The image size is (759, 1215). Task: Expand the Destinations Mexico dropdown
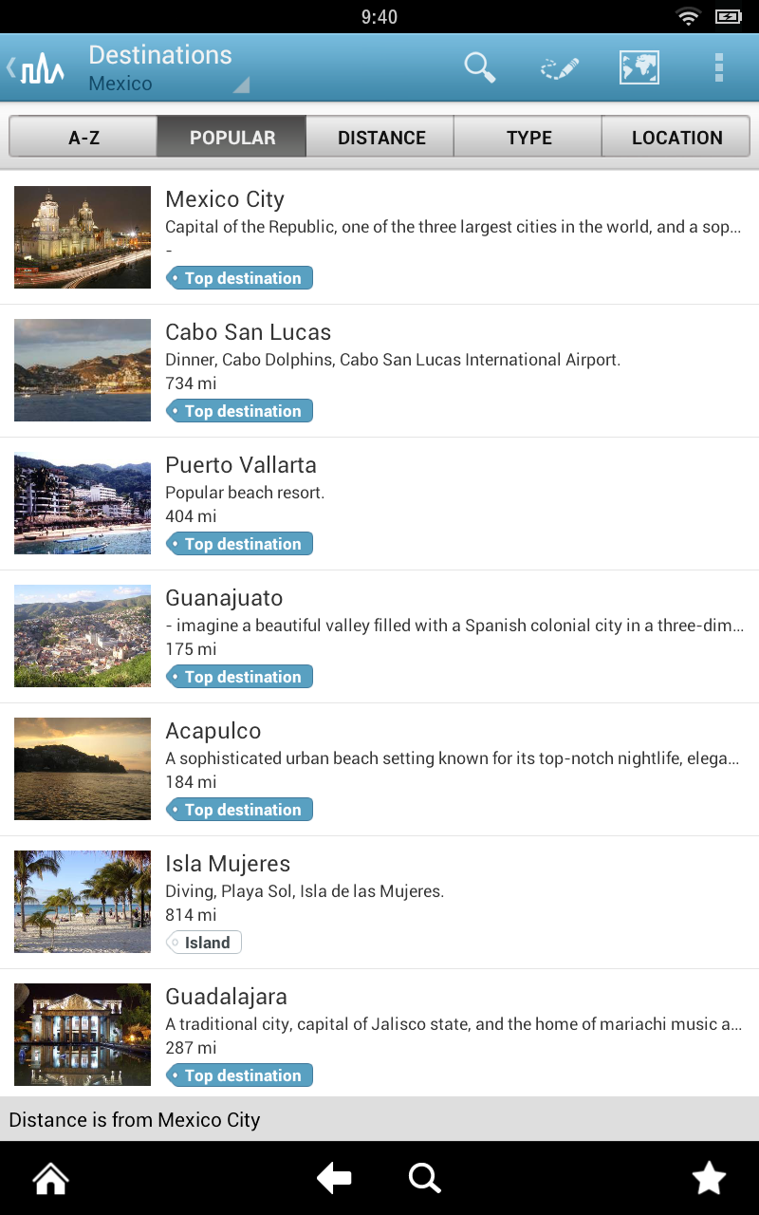[169, 68]
